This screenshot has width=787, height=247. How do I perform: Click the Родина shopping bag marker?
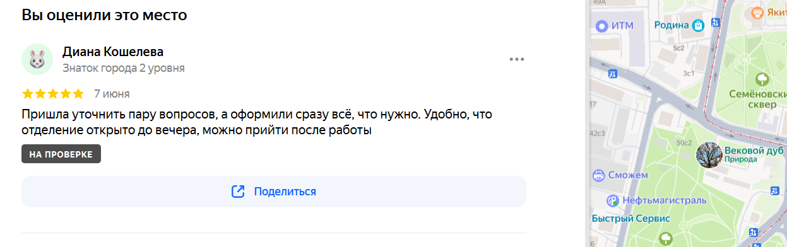(698, 26)
